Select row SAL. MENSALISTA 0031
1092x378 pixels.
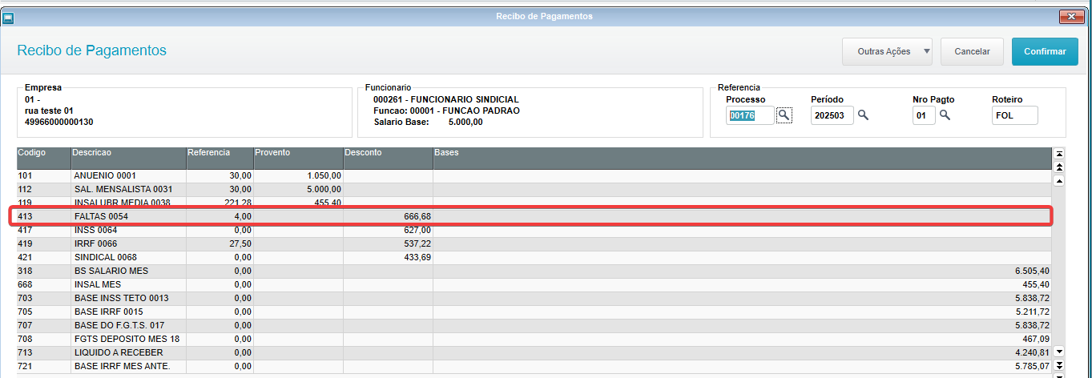point(534,189)
